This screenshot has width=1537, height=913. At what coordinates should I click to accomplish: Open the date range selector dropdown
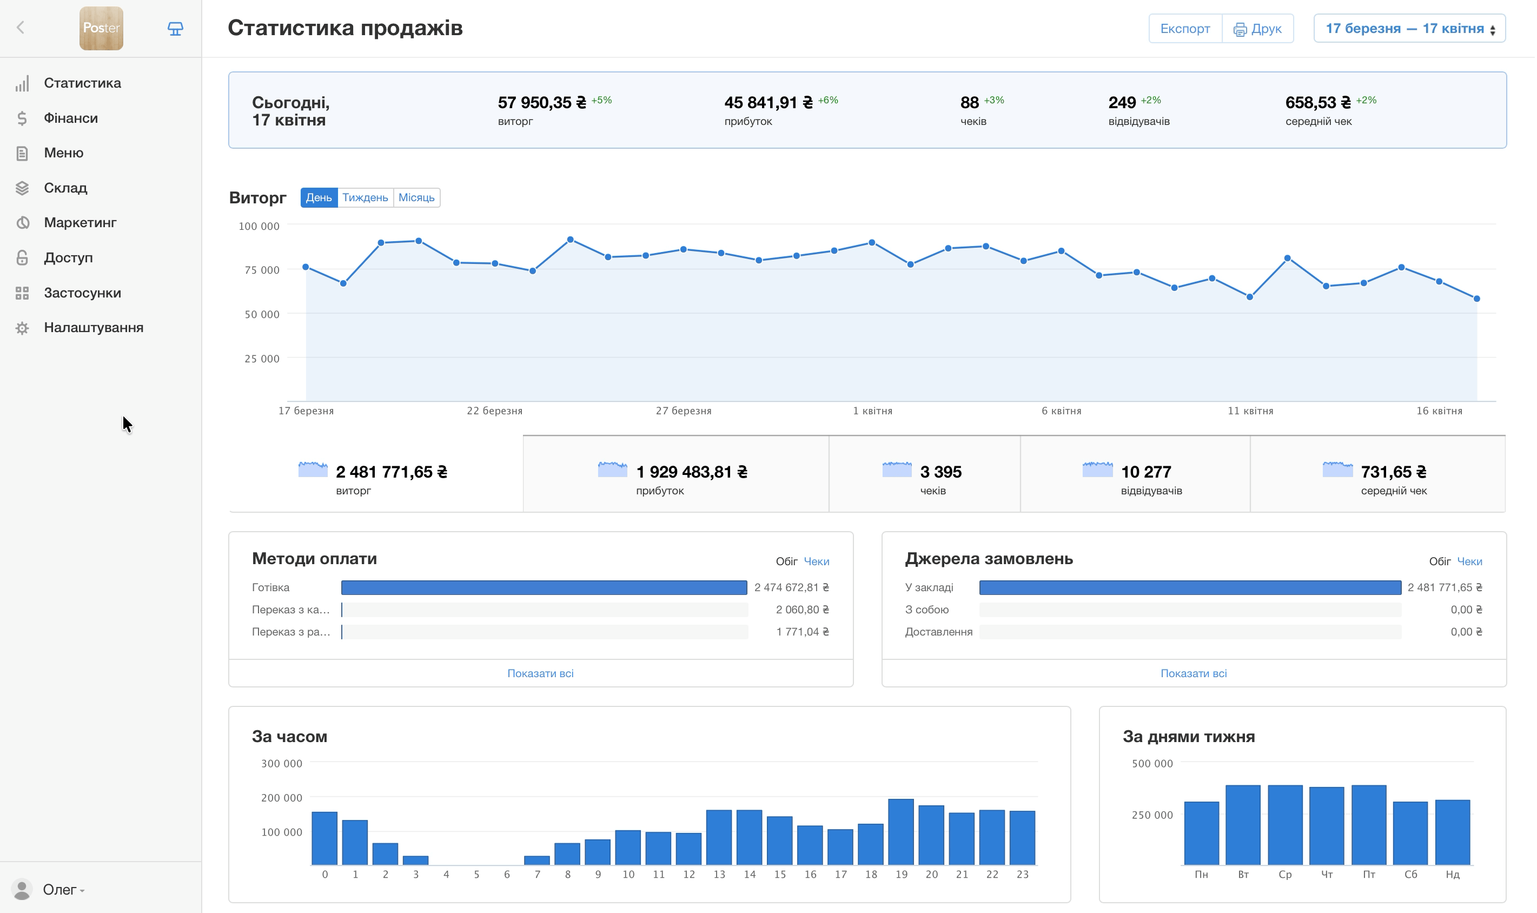[1409, 28]
